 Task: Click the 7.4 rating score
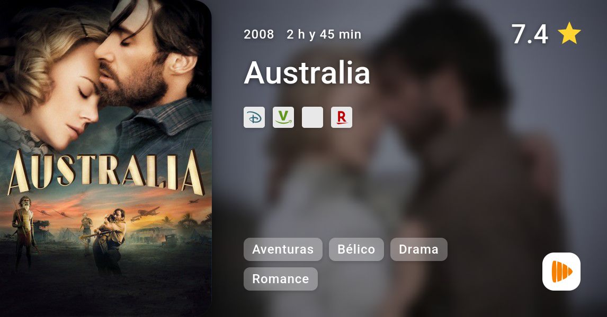click(530, 34)
